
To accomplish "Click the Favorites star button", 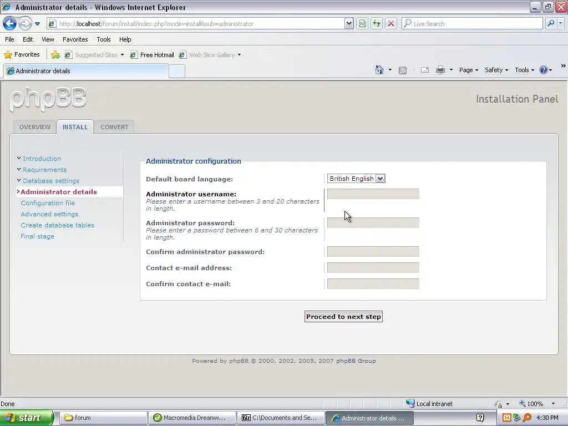I will click(22, 55).
